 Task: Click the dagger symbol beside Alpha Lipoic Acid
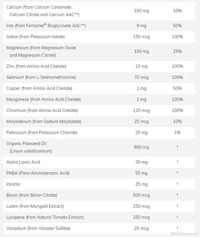point(177,162)
